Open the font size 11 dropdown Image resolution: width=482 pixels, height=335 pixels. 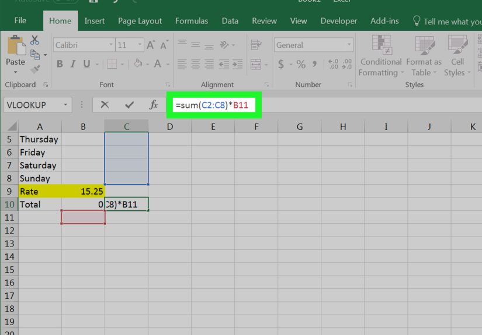(140, 45)
